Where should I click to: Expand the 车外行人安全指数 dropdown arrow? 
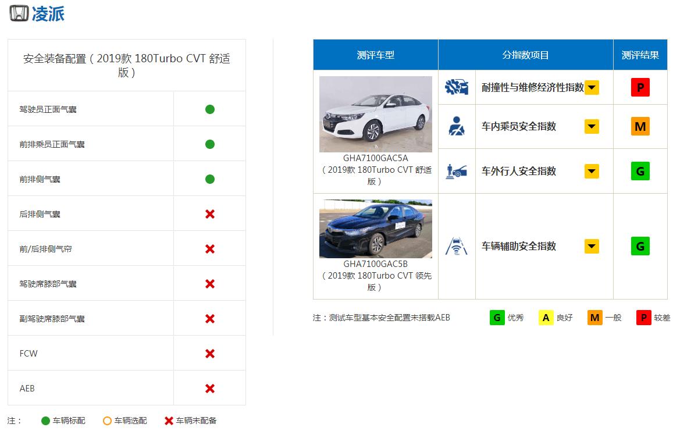(592, 171)
